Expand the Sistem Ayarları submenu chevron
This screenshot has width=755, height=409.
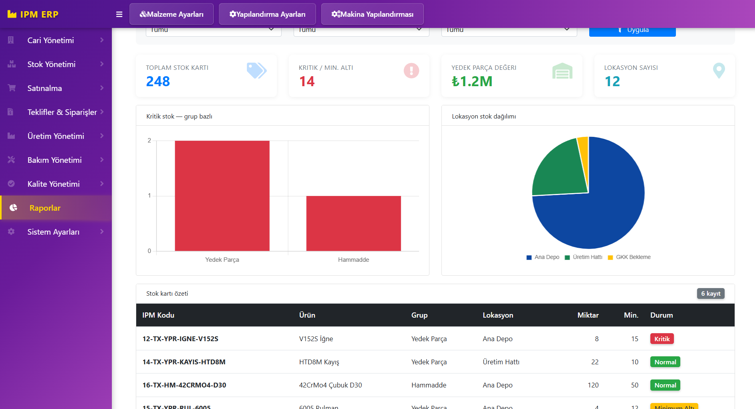102,231
